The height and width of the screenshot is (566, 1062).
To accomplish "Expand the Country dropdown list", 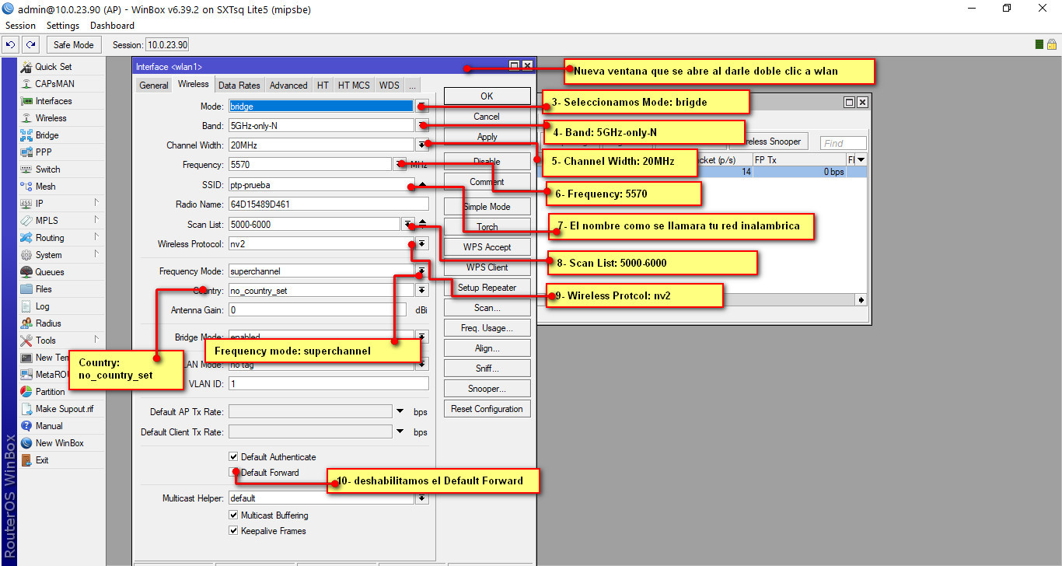I will click(x=421, y=290).
